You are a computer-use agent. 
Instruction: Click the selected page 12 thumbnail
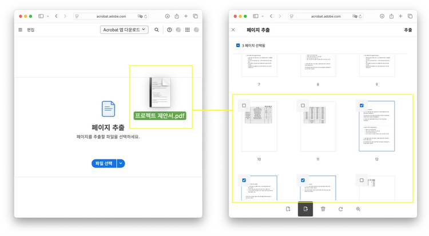point(377,126)
